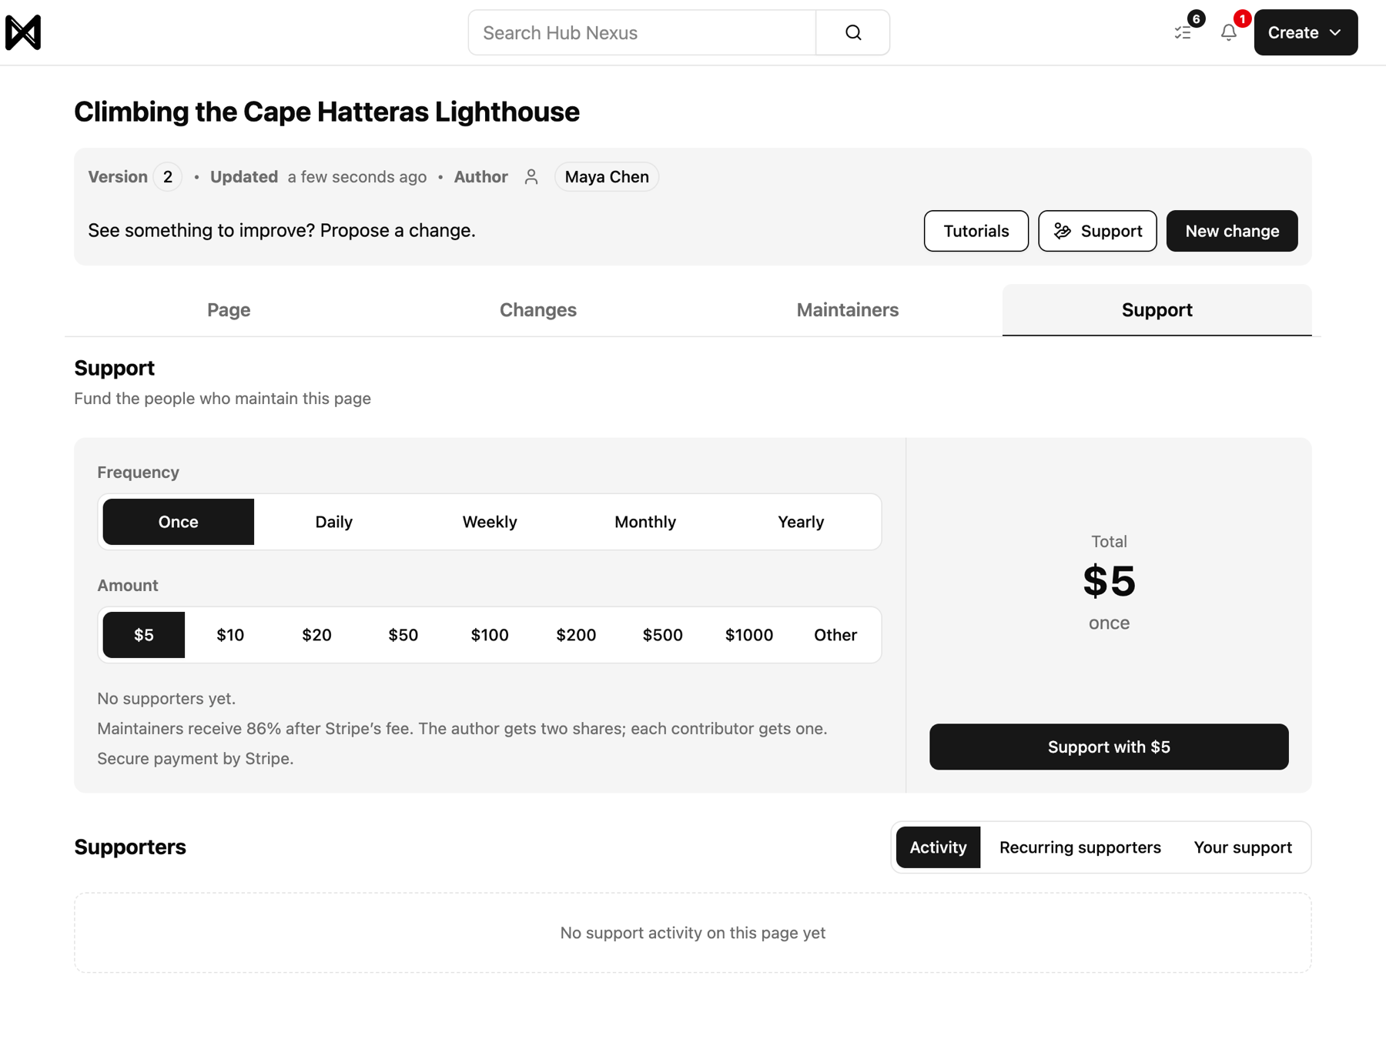Click the version number 2 badge
This screenshot has height=1039, width=1386.
(168, 177)
